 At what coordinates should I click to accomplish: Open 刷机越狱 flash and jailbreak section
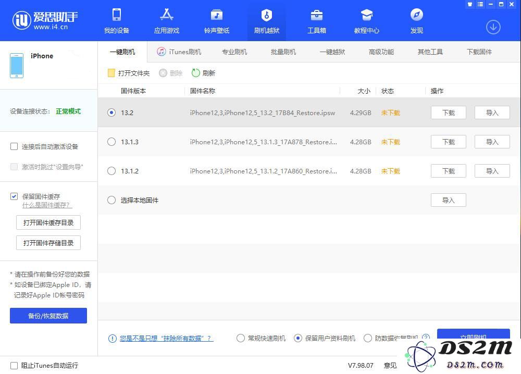pyautogui.click(x=266, y=21)
